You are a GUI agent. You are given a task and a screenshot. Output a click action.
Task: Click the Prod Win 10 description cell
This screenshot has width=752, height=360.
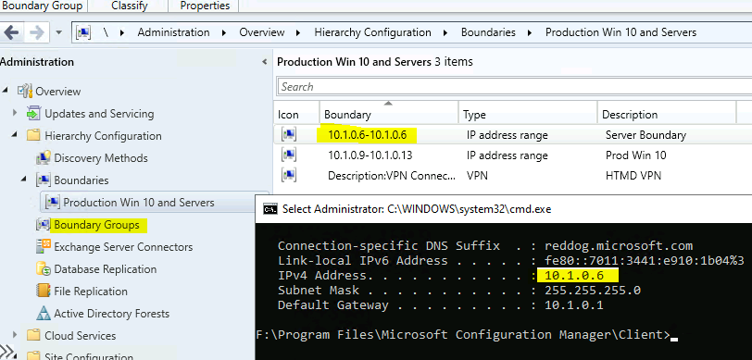coord(635,155)
